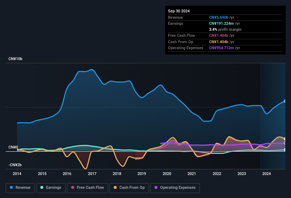The height and width of the screenshot is (198, 291).
Task: Click the teal Earnings endpoint marker
Action: (x=285, y=150)
